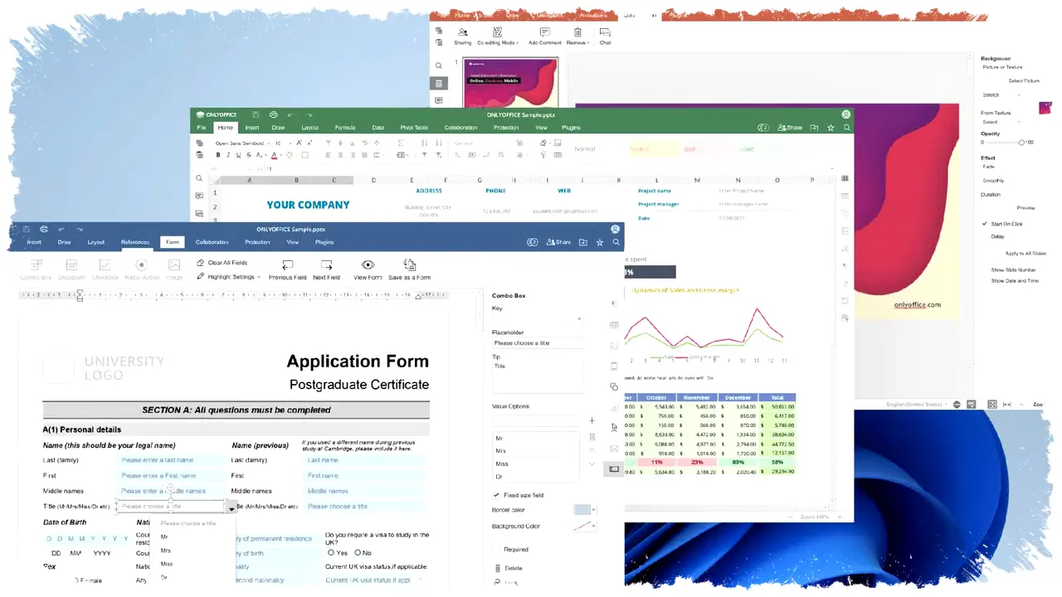Open the Co-editing Mode dropdown
Viewport: 1062px width, 597px height.
click(497, 33)
